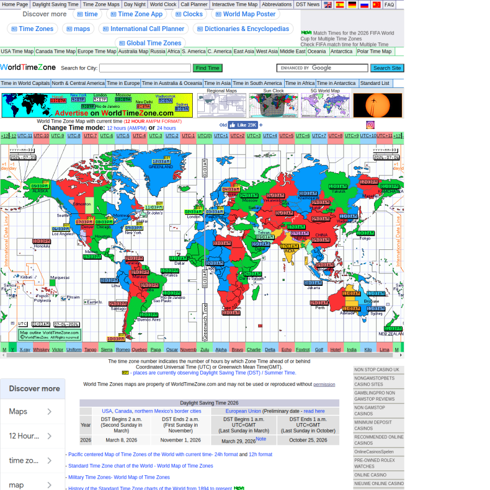Click the Search Site button

click(387, 68)
